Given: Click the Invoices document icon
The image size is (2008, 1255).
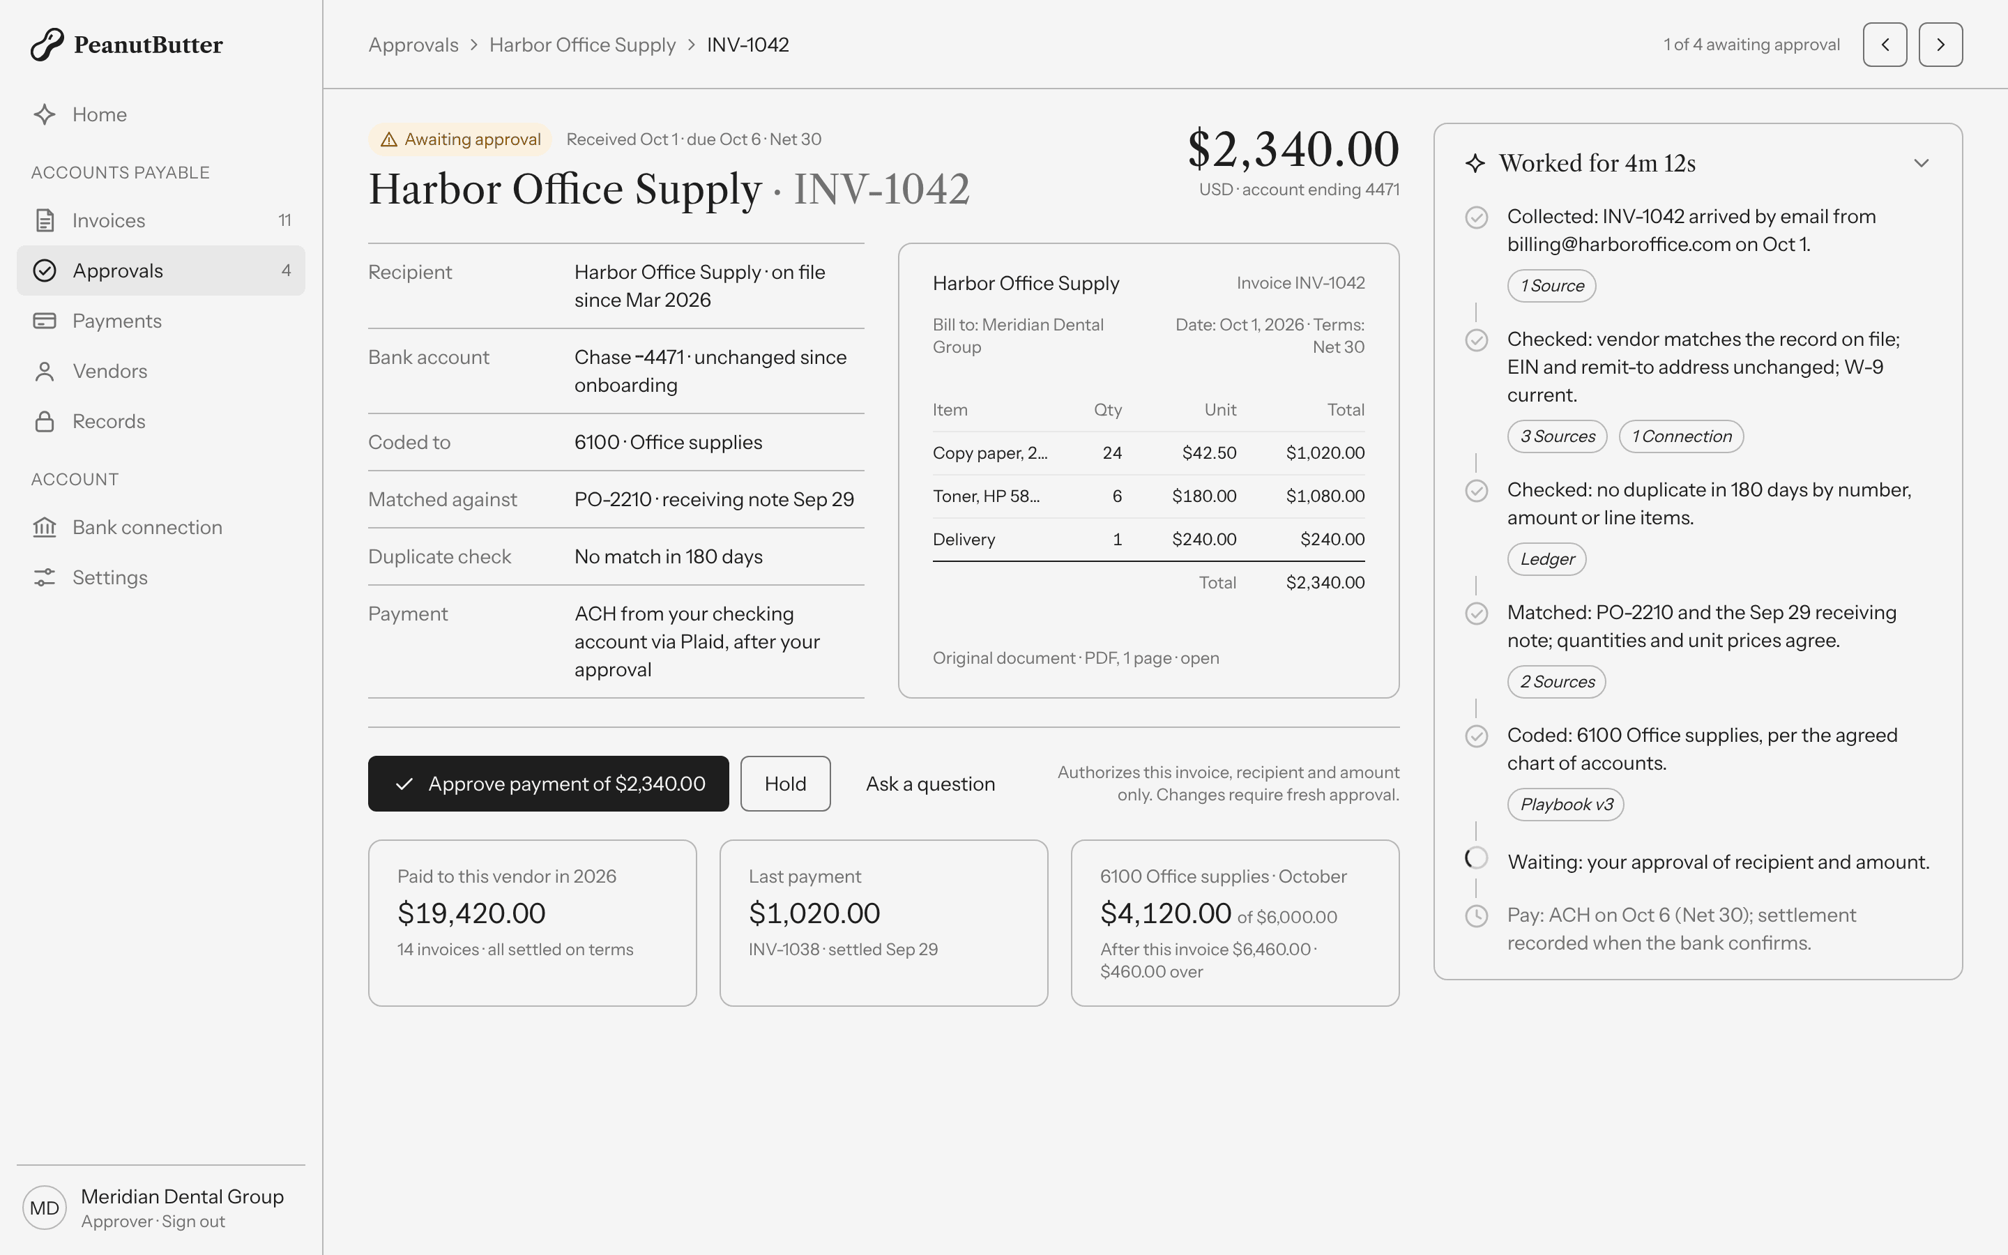Looking at the screenshot, I should click(45, 220).
